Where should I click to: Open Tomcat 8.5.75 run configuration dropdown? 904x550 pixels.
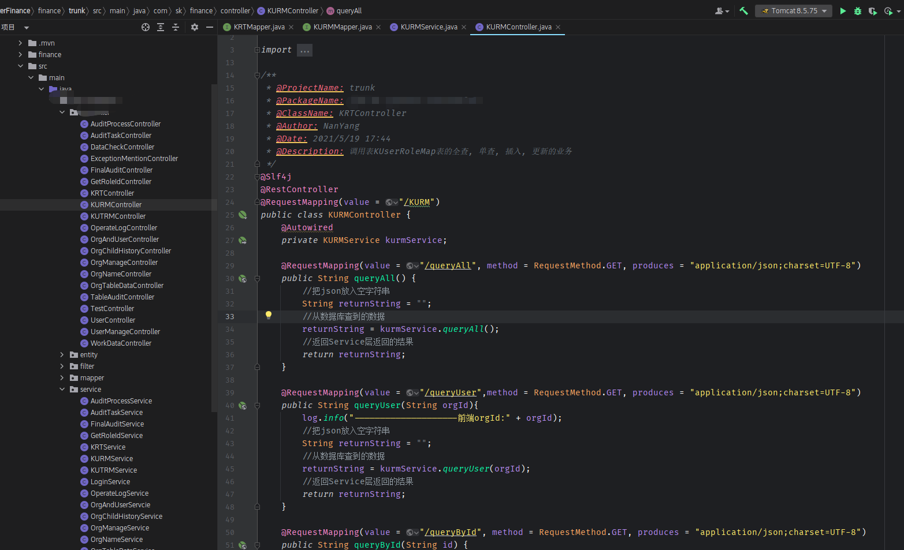[793, 11]
